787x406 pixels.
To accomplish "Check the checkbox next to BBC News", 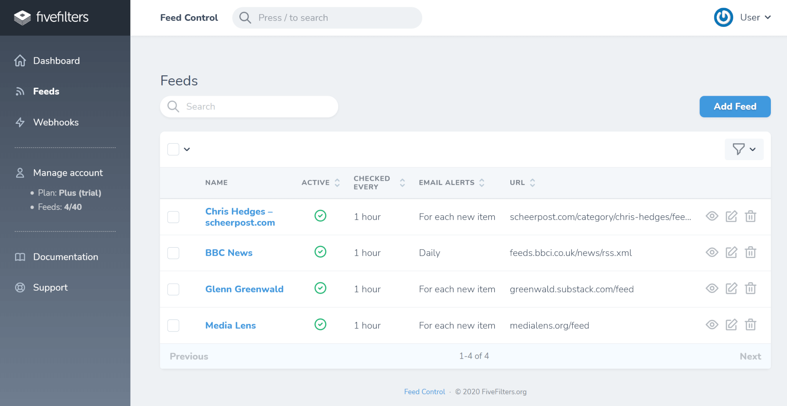I will (x=173, y=253).
